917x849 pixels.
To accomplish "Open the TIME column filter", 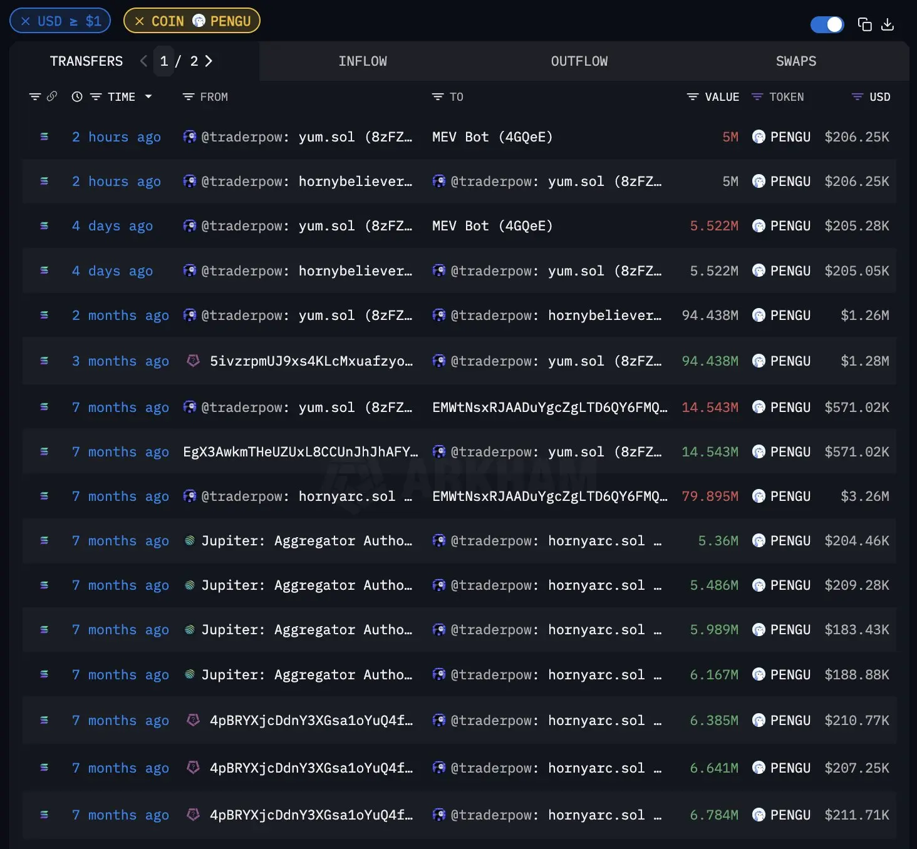I will pos(96,97).
